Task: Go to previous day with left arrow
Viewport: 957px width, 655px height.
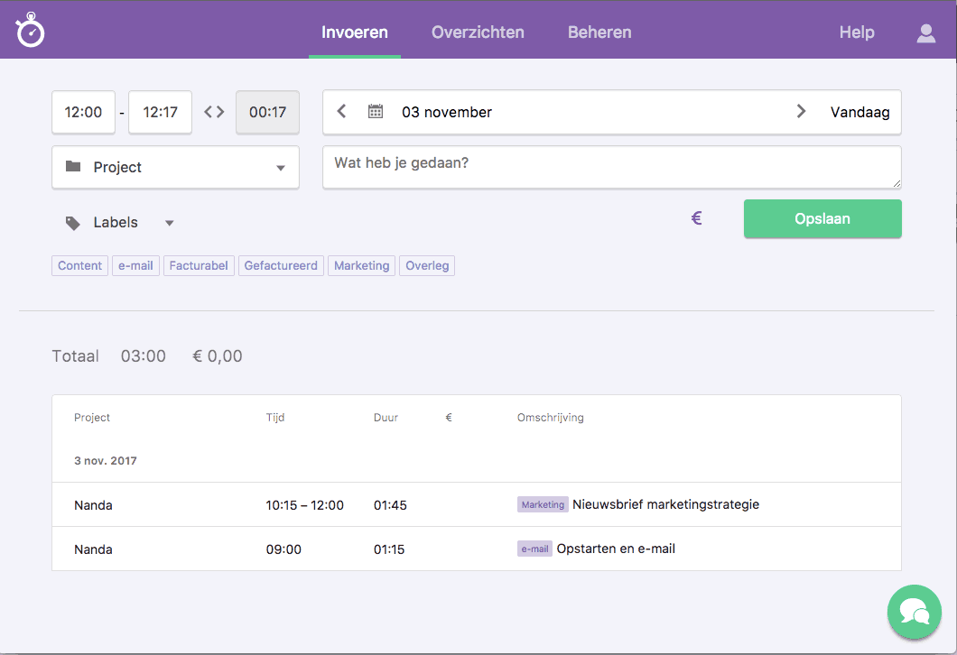Action: [x=342, y=112]
